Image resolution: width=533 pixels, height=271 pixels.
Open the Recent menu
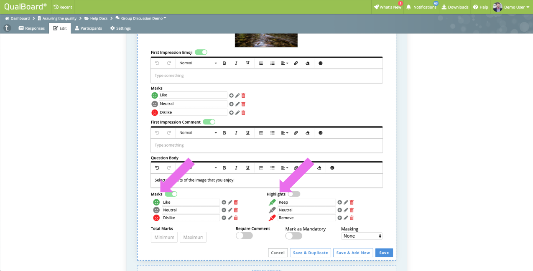[63, 7]
